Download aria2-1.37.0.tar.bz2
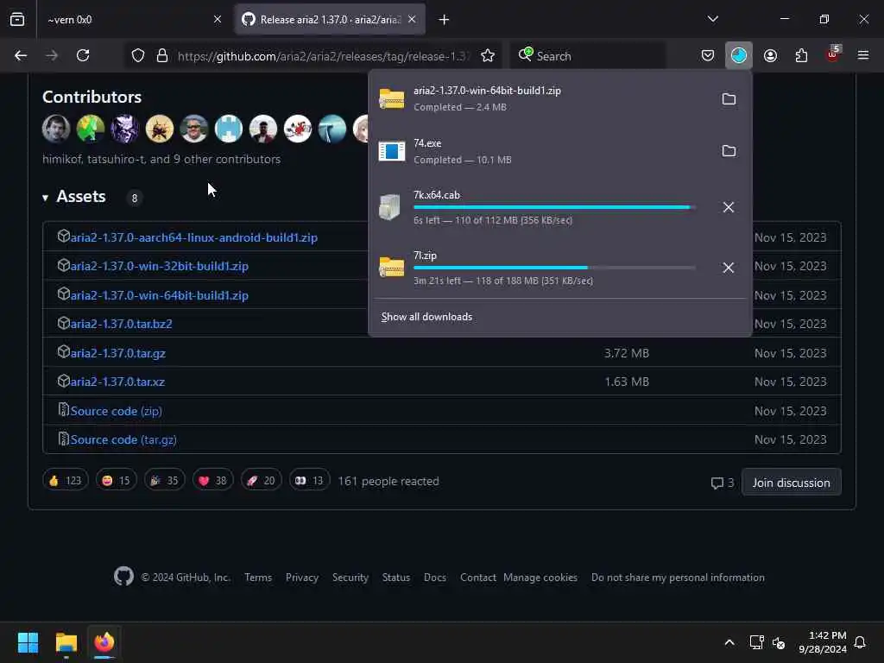The width and height of the screenshot is (884, 663). [121, 325]
